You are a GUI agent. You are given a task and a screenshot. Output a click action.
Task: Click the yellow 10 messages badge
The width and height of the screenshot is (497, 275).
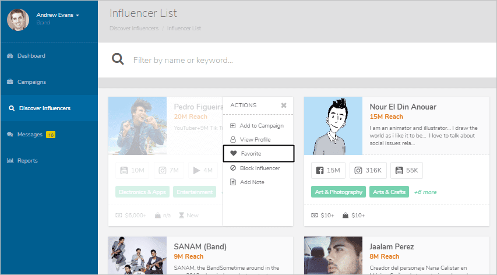(51, 135)
